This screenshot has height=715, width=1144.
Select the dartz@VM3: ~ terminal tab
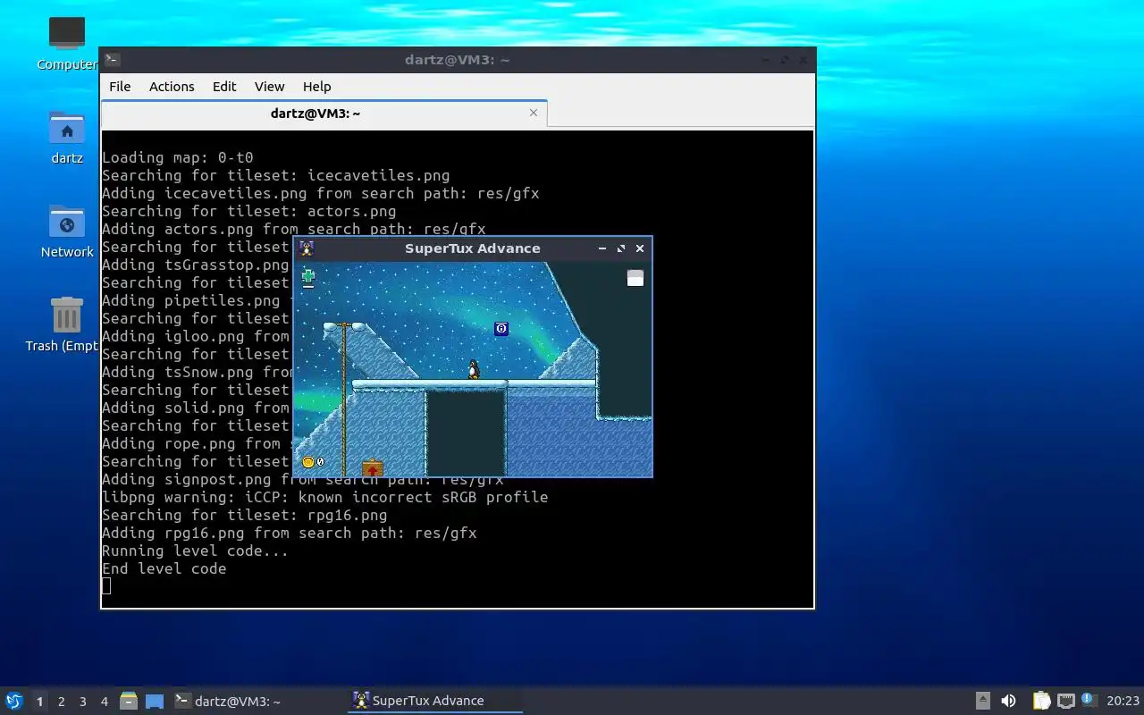pos(315,114)
